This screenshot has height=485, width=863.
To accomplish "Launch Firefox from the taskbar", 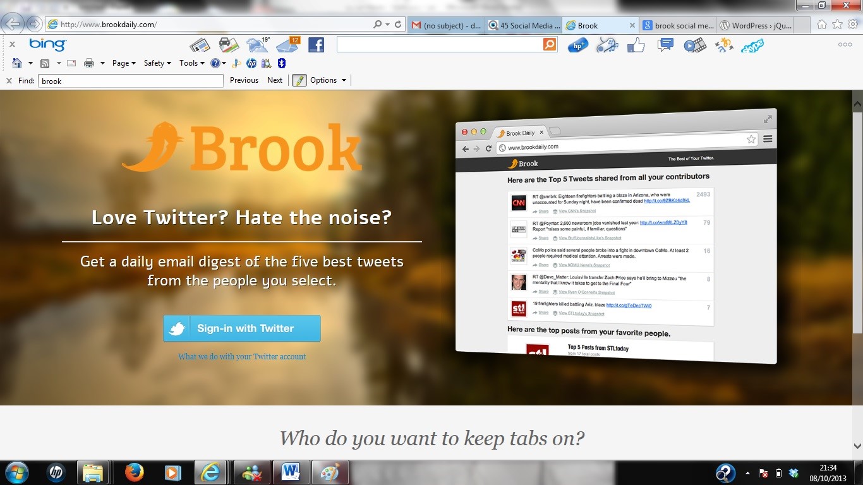I will [133, 472].
